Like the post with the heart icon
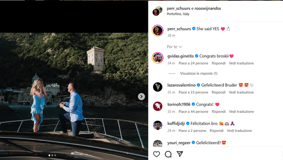The width and height of the screenshot is (283, 160). (157, 154)
